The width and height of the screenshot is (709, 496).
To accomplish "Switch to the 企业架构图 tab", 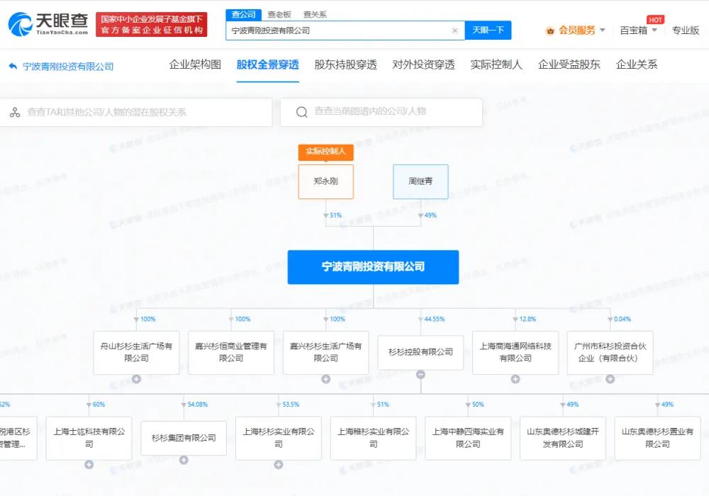I will coord(195,64).
